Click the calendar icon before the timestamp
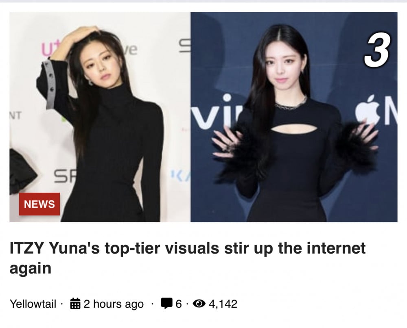The width and height of the screenshot is (407, 328). coord(75,304)
